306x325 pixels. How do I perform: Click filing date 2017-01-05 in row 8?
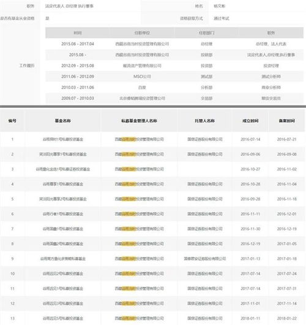(x=287, y=244)
